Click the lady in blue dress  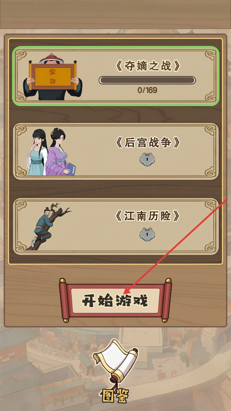point(37,152)
